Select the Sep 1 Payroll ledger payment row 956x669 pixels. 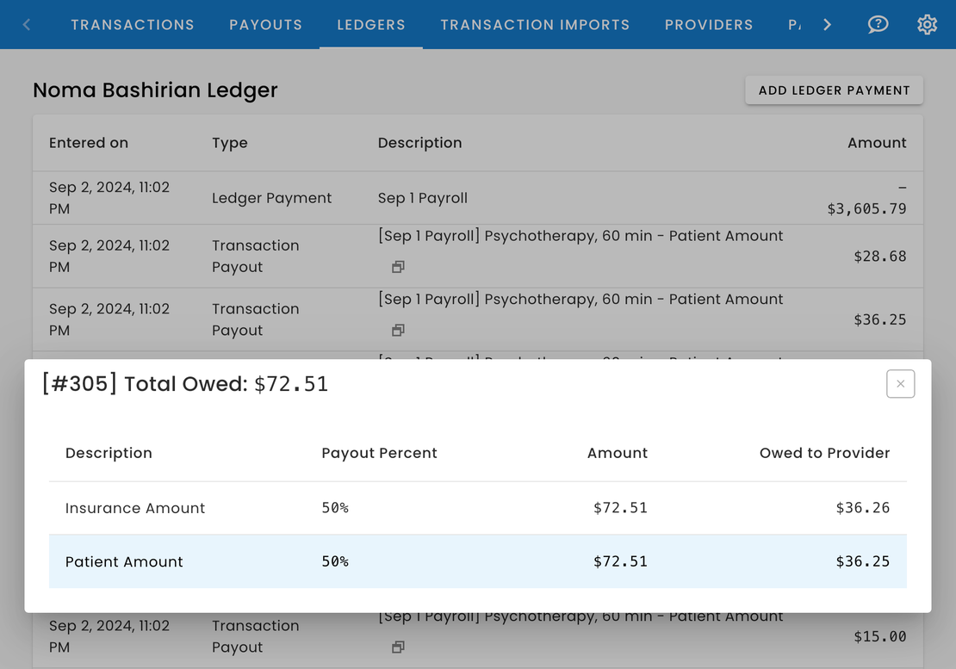pos(477,198)
